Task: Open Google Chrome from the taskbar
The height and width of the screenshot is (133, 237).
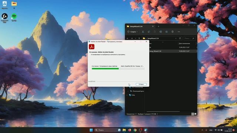Action: click(x=135, y=130)
